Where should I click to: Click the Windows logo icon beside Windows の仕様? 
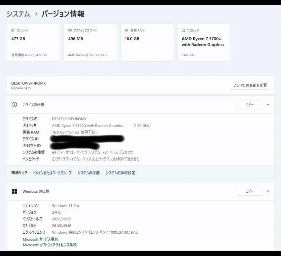(x=14, y=191)
